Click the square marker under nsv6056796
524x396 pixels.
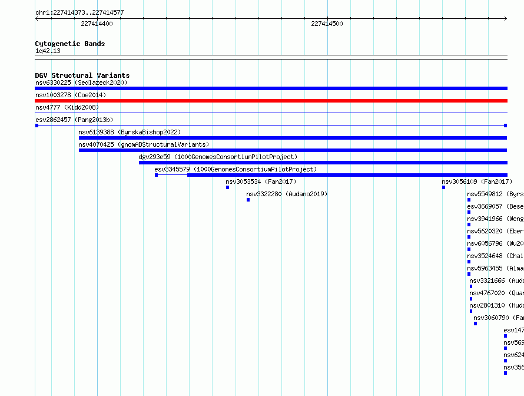469,249
